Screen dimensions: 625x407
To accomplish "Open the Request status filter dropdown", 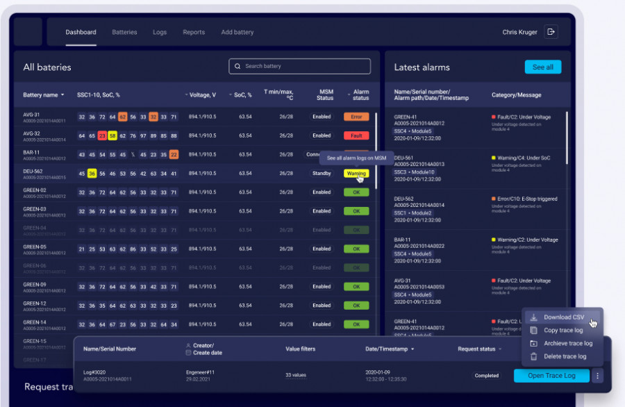I will tap(500, 349).
